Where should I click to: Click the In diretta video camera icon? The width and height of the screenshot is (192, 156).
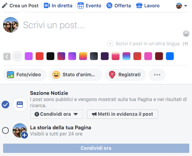tap(47, 6)
